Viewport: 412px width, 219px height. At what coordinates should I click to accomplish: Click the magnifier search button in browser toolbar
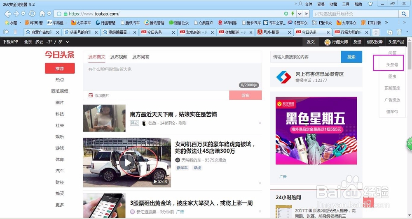(x=403, y=14)
